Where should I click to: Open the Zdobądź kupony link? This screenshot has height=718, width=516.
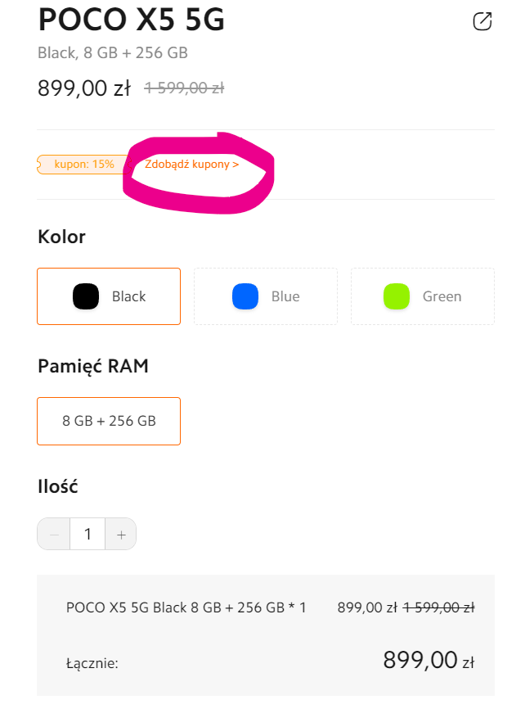(191, 164)
